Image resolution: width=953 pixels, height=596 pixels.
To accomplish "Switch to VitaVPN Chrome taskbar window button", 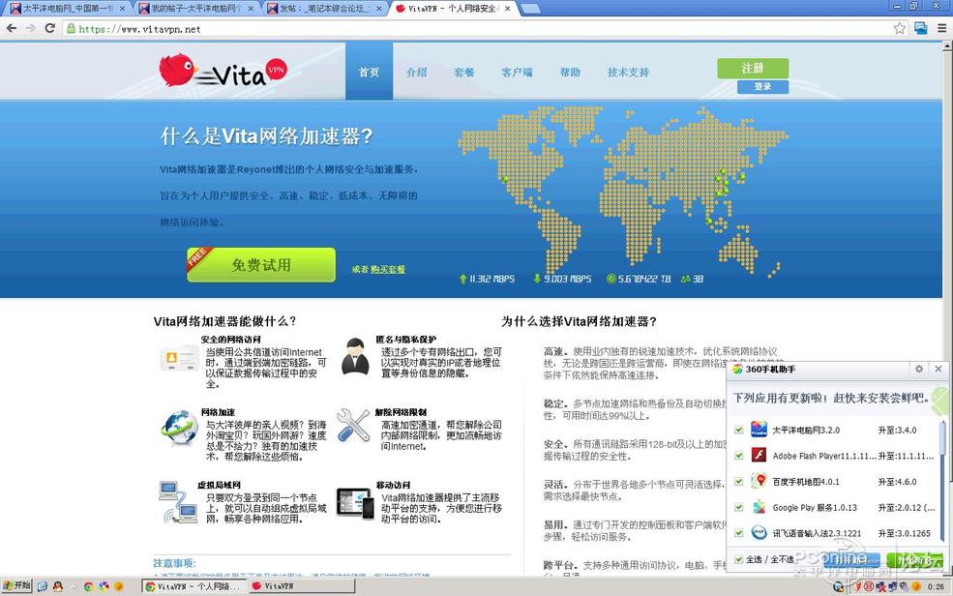I will (194, 586).
